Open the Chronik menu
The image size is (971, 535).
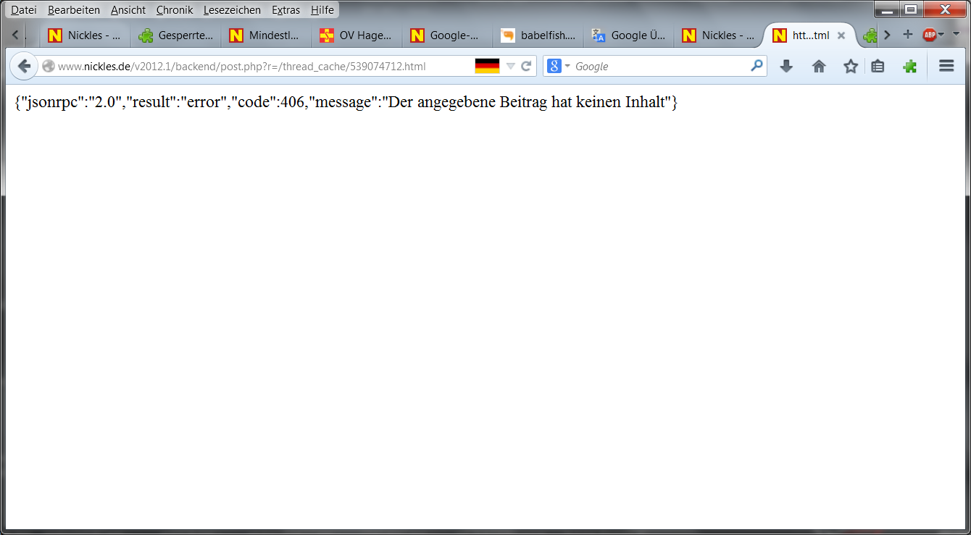175,10
